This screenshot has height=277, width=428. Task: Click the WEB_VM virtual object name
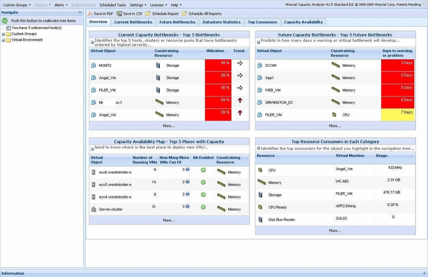(x=273, y=90)
